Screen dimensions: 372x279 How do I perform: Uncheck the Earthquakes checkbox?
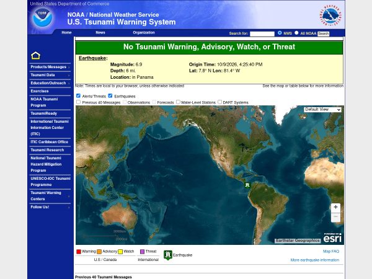tap(110, 95)
